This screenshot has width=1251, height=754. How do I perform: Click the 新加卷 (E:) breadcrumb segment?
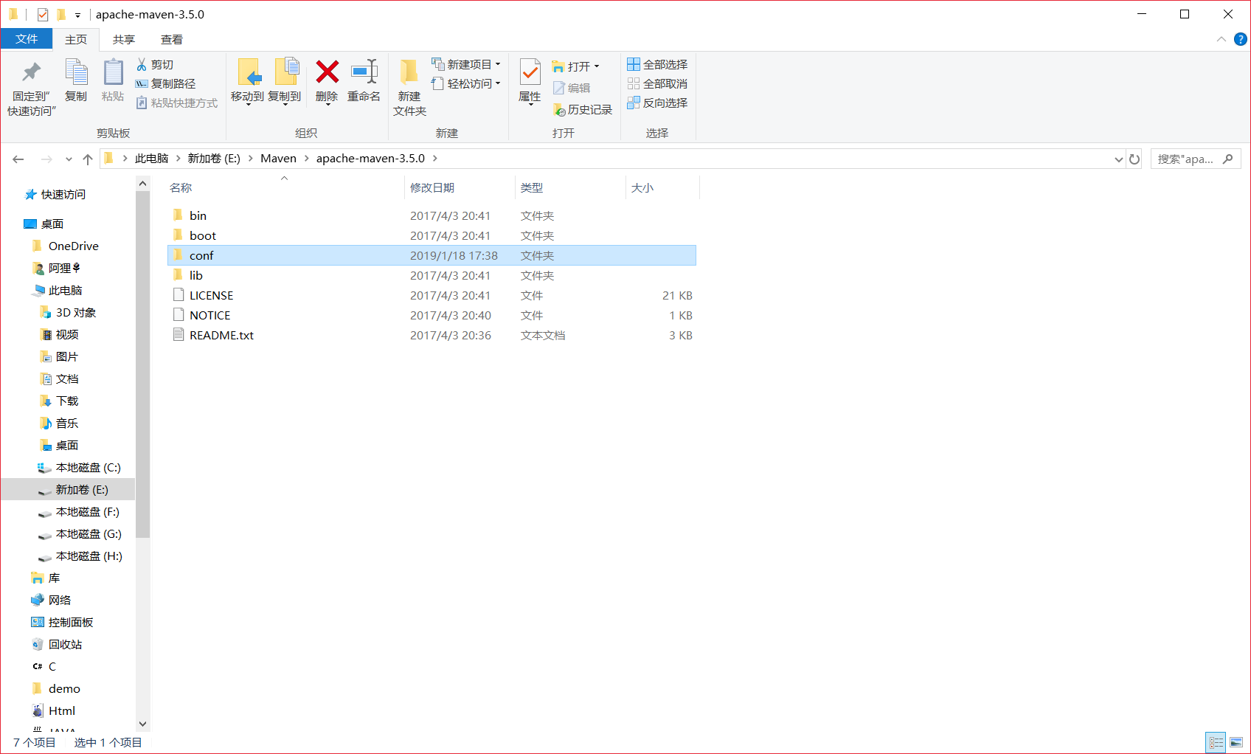click(214, 159)
